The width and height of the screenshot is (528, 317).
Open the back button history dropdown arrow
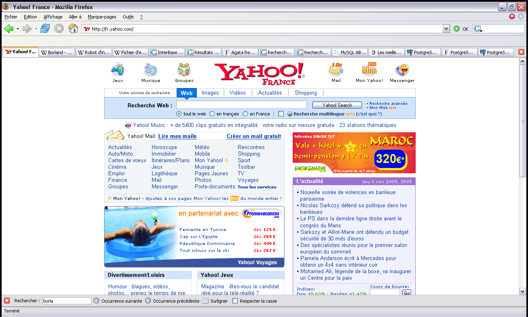click(18, 29)
